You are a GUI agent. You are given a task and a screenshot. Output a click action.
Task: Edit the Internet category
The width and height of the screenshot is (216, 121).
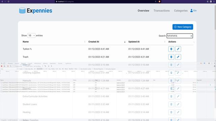tap(178, 65)
